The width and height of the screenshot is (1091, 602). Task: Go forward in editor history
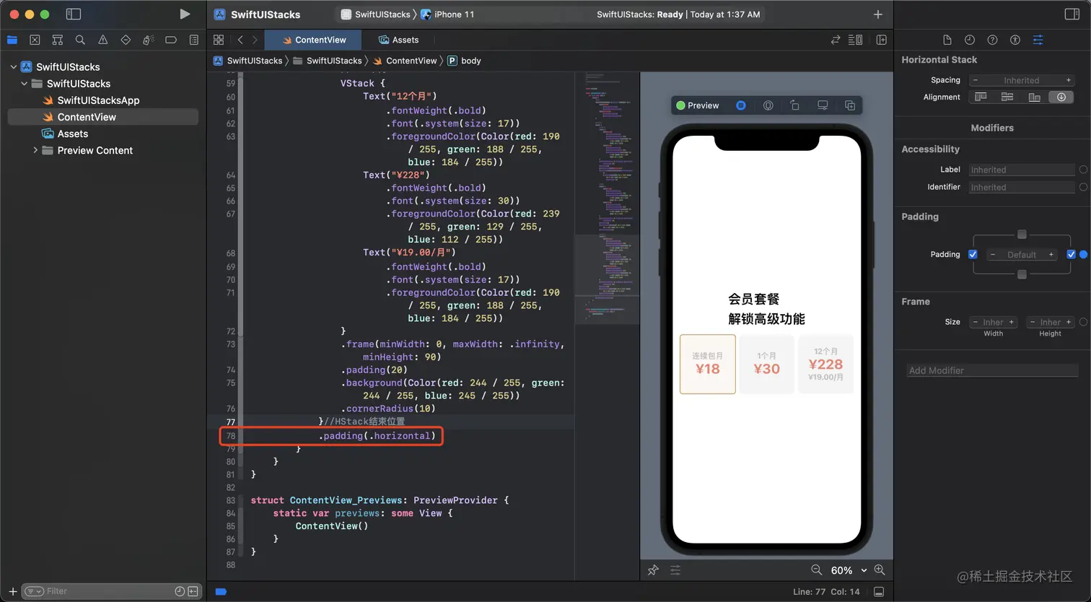tap(255, 40)
